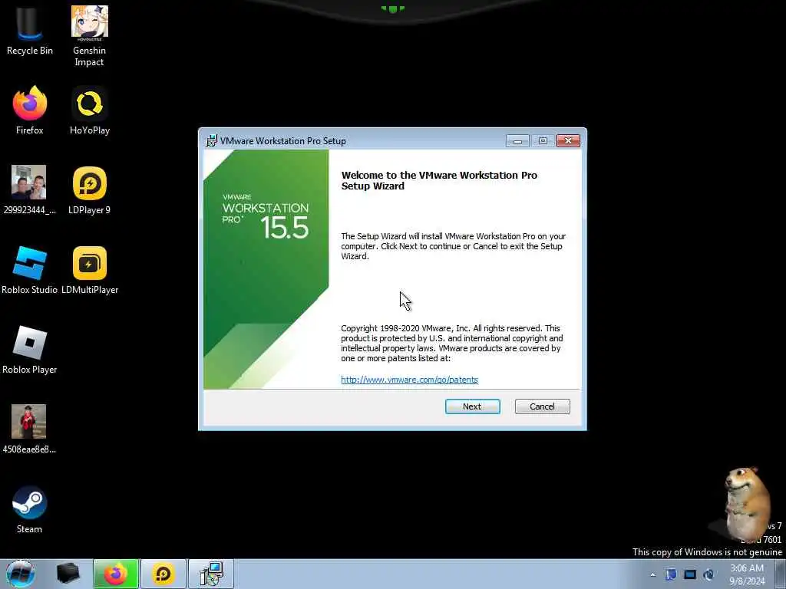Image resolution: width=786 pixels, height=589 pixels.
Task: Click the installer icon in the Setup title bar
Action: click(x=212, y=141)
